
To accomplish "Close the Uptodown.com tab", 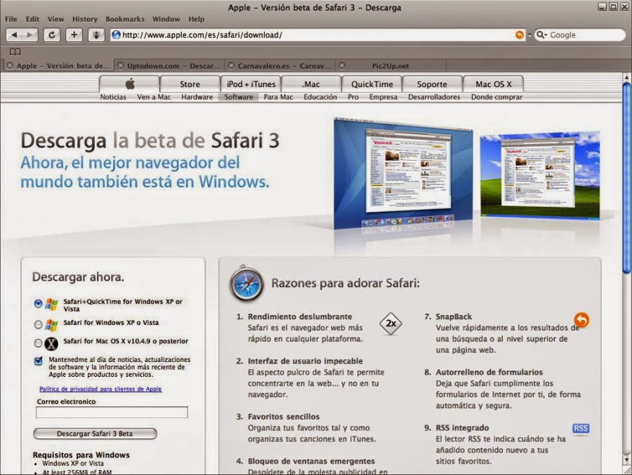I will pyautogui.click(x=121, y=65).
